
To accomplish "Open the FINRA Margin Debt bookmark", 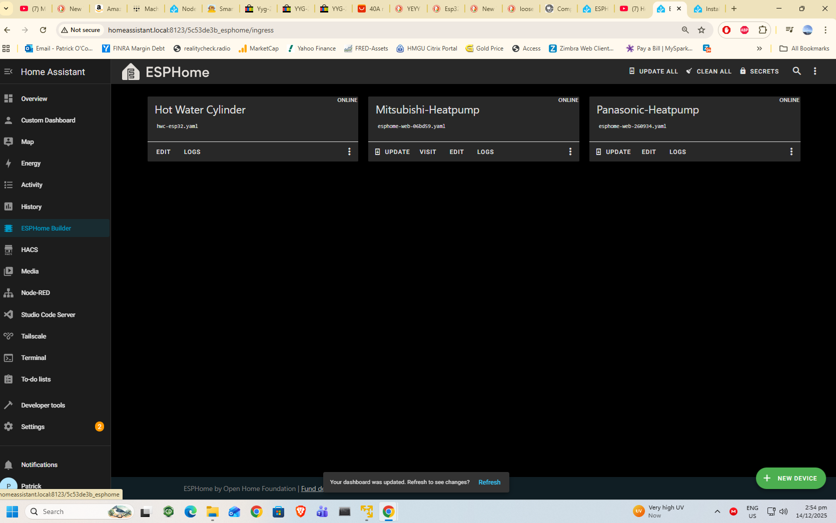I will point(134,48).
